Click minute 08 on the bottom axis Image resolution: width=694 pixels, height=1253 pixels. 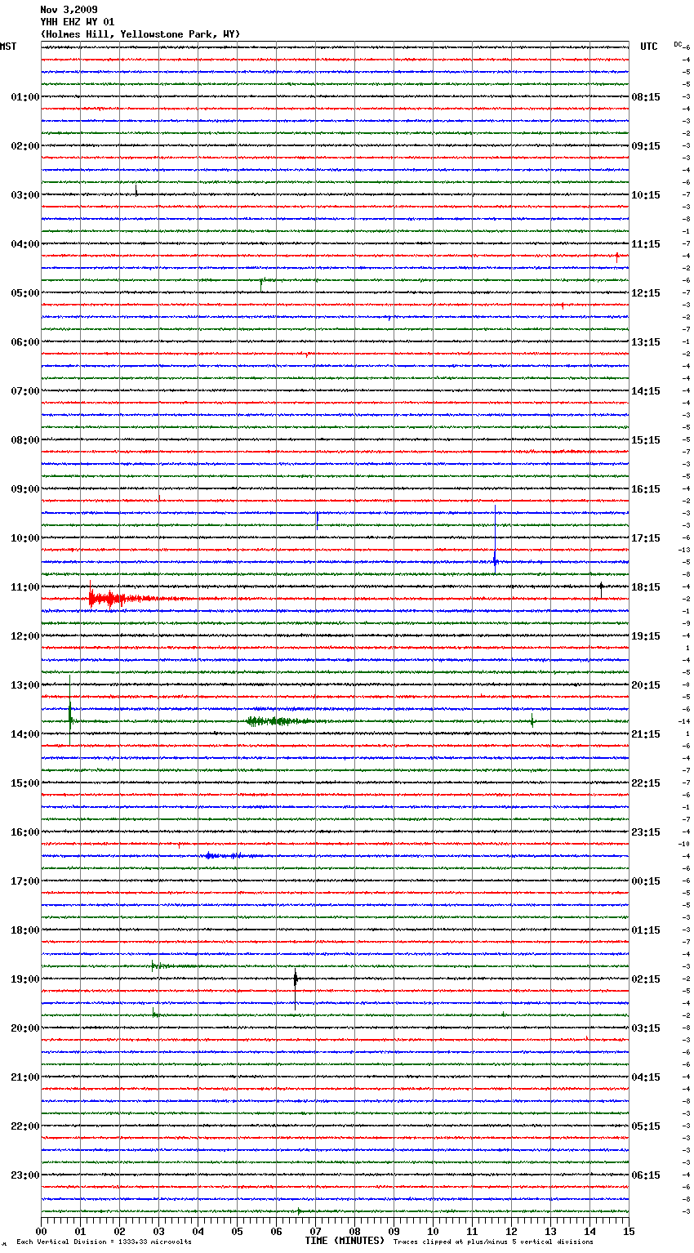click(x=354, y=1231)
